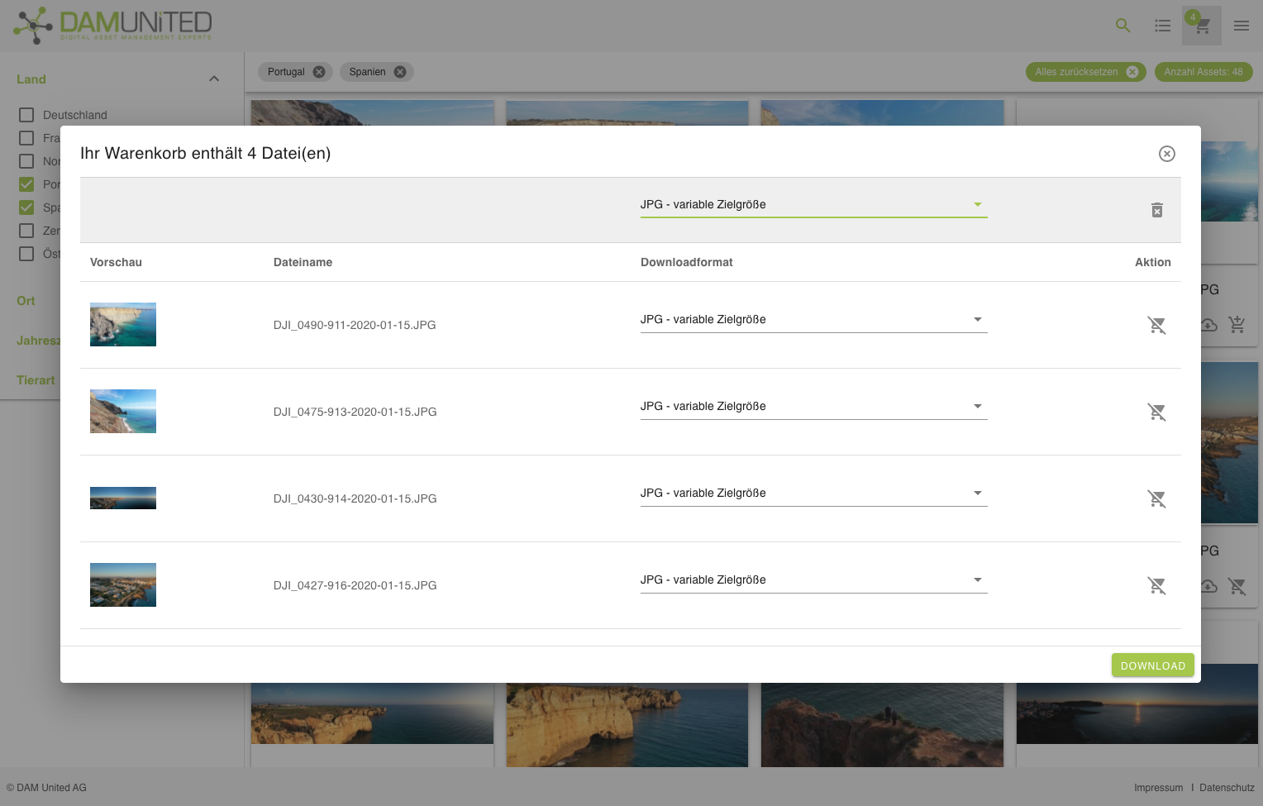Click the search magnifier icon in the header
Image resolution: width=1263 pixels, height=806 pixels.
tap(1122, 26)
